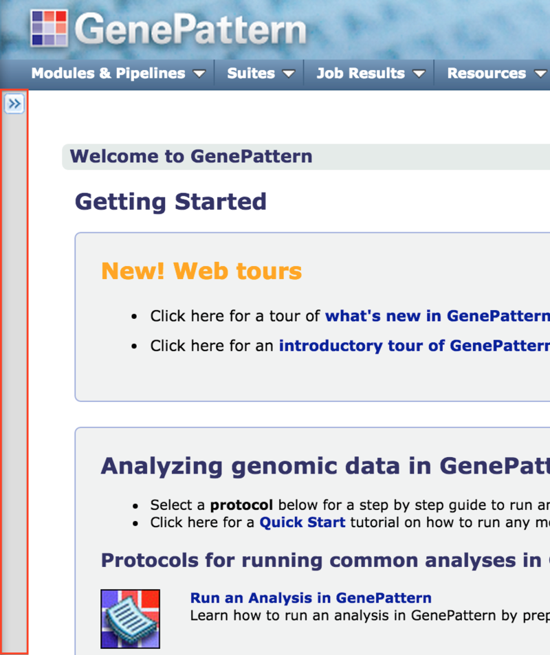This screenshot has height=655, width=550.
Task: Open the what's new in GenePattern tour
Action: pyautogui.click(x=437, y=316)
